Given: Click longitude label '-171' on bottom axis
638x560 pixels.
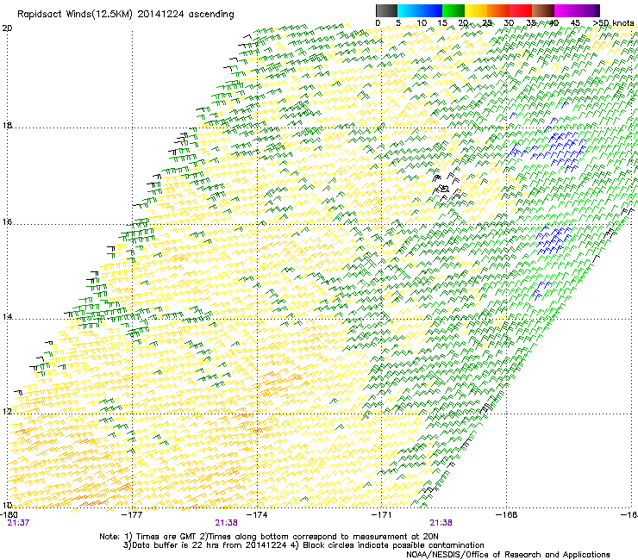Looking at the screenshot, I should pyautogui.click(x=382, y=515).
